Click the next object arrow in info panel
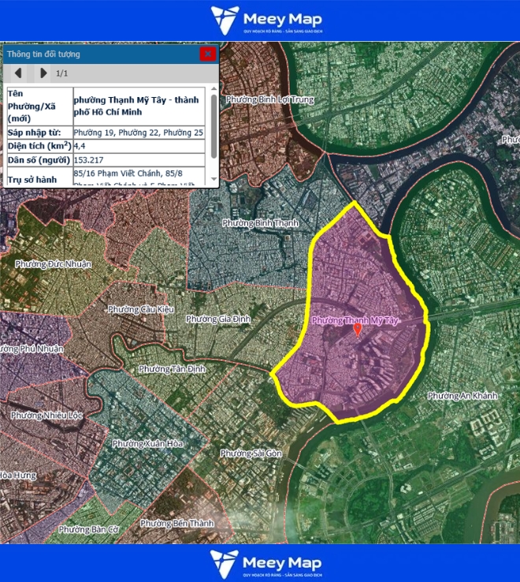The width and height of the screenshot is (520, 582). (x=43, y=73)
